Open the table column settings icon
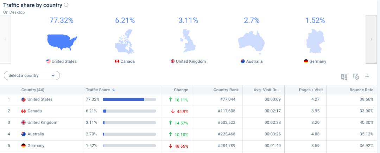Viewport: 380px width, 153px height. pos(356,76)
